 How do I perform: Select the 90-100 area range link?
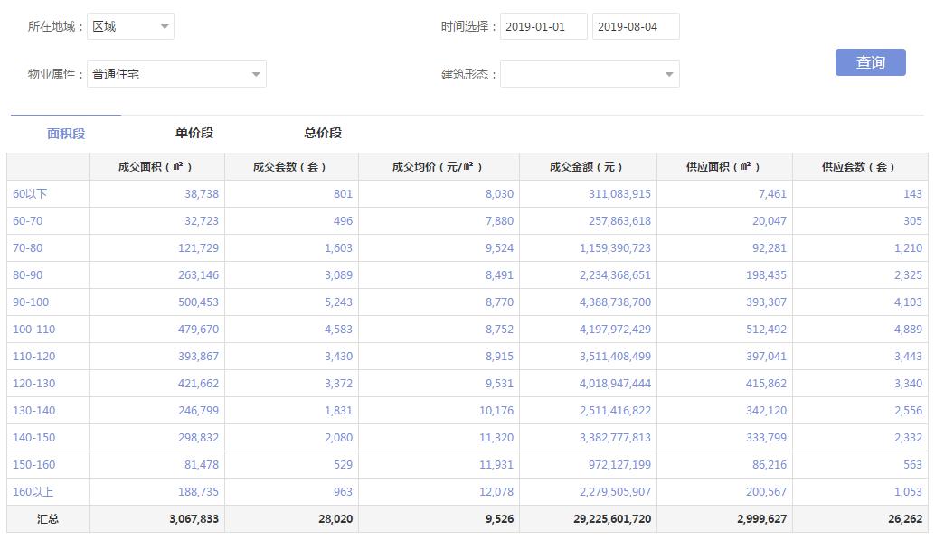(31, 302)
